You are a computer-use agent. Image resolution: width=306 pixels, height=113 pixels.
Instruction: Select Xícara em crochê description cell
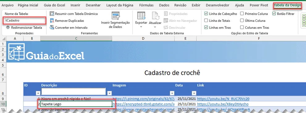click(76, 99)
